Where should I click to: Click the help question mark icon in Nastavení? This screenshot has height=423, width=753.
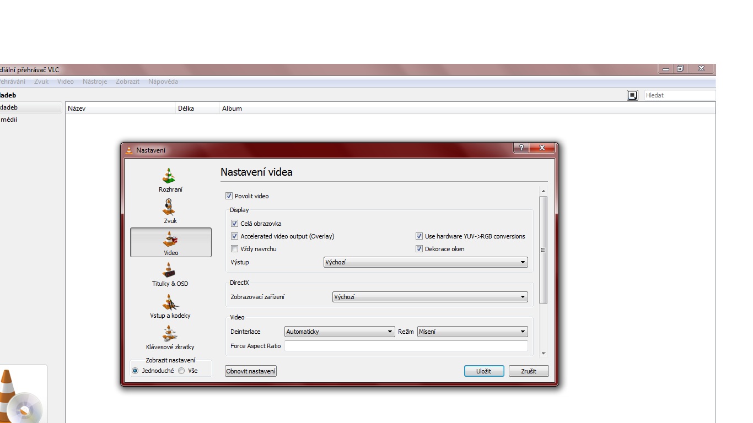point(521,148)
